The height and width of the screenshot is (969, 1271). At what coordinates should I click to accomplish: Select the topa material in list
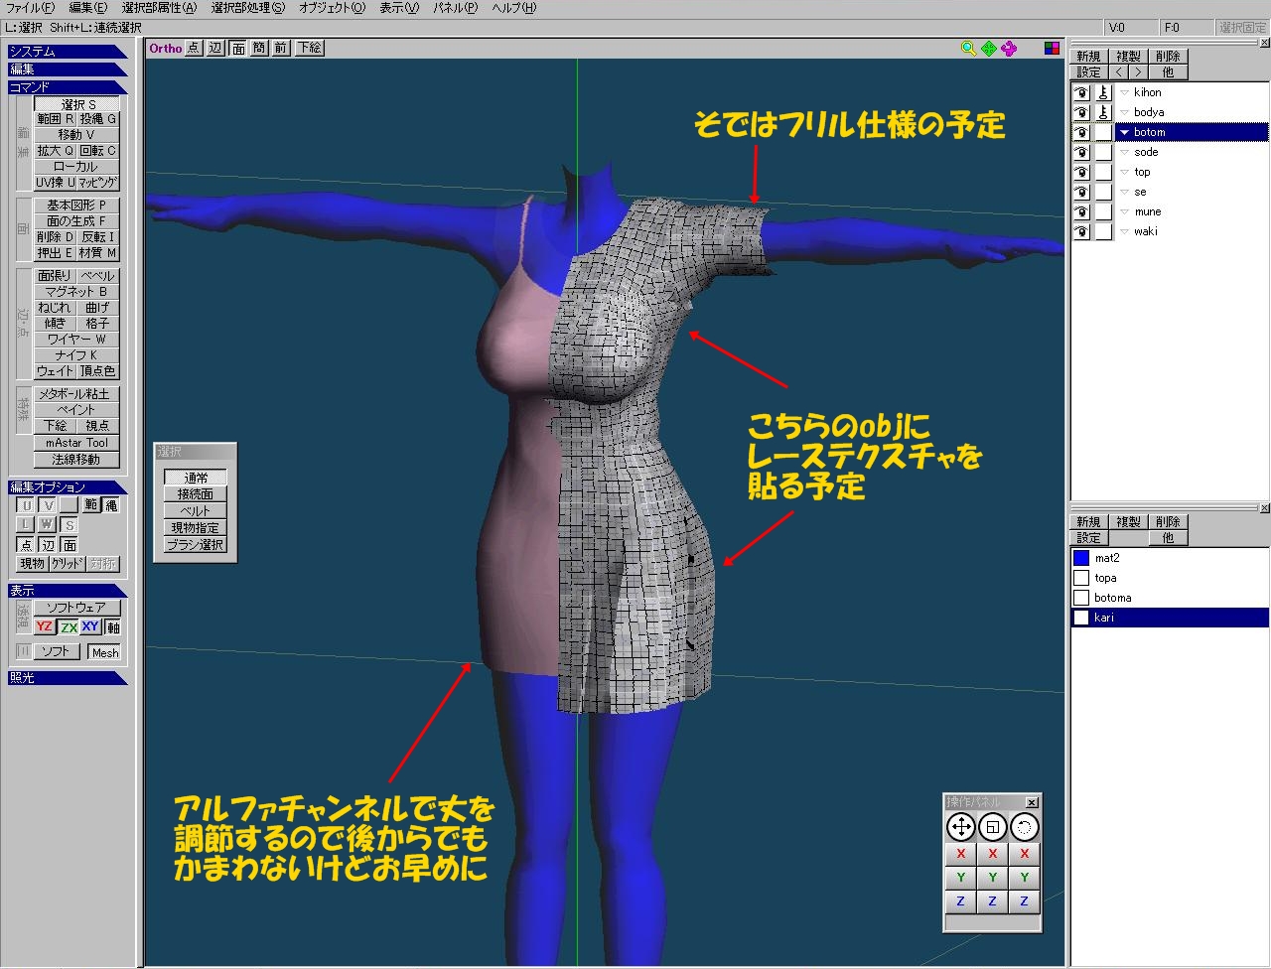(x=1105, y=578)
